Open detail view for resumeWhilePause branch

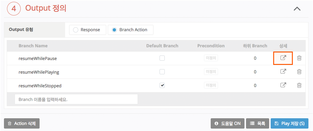point(283,58)
